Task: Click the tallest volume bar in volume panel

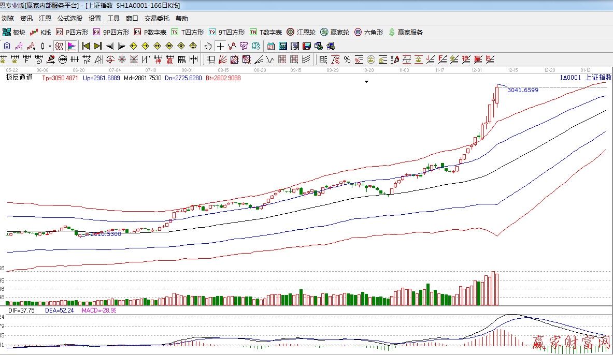Action: (x=493, y=288)
